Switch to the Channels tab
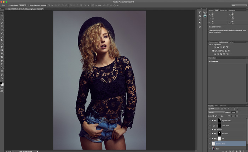This screenshot has width=248, height=152. pyautogui.click(x=223, y=106)
